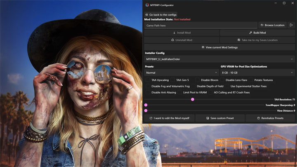
Task: Enable the TAA Upscaling checkbox
Action: [x=148, y=80]
